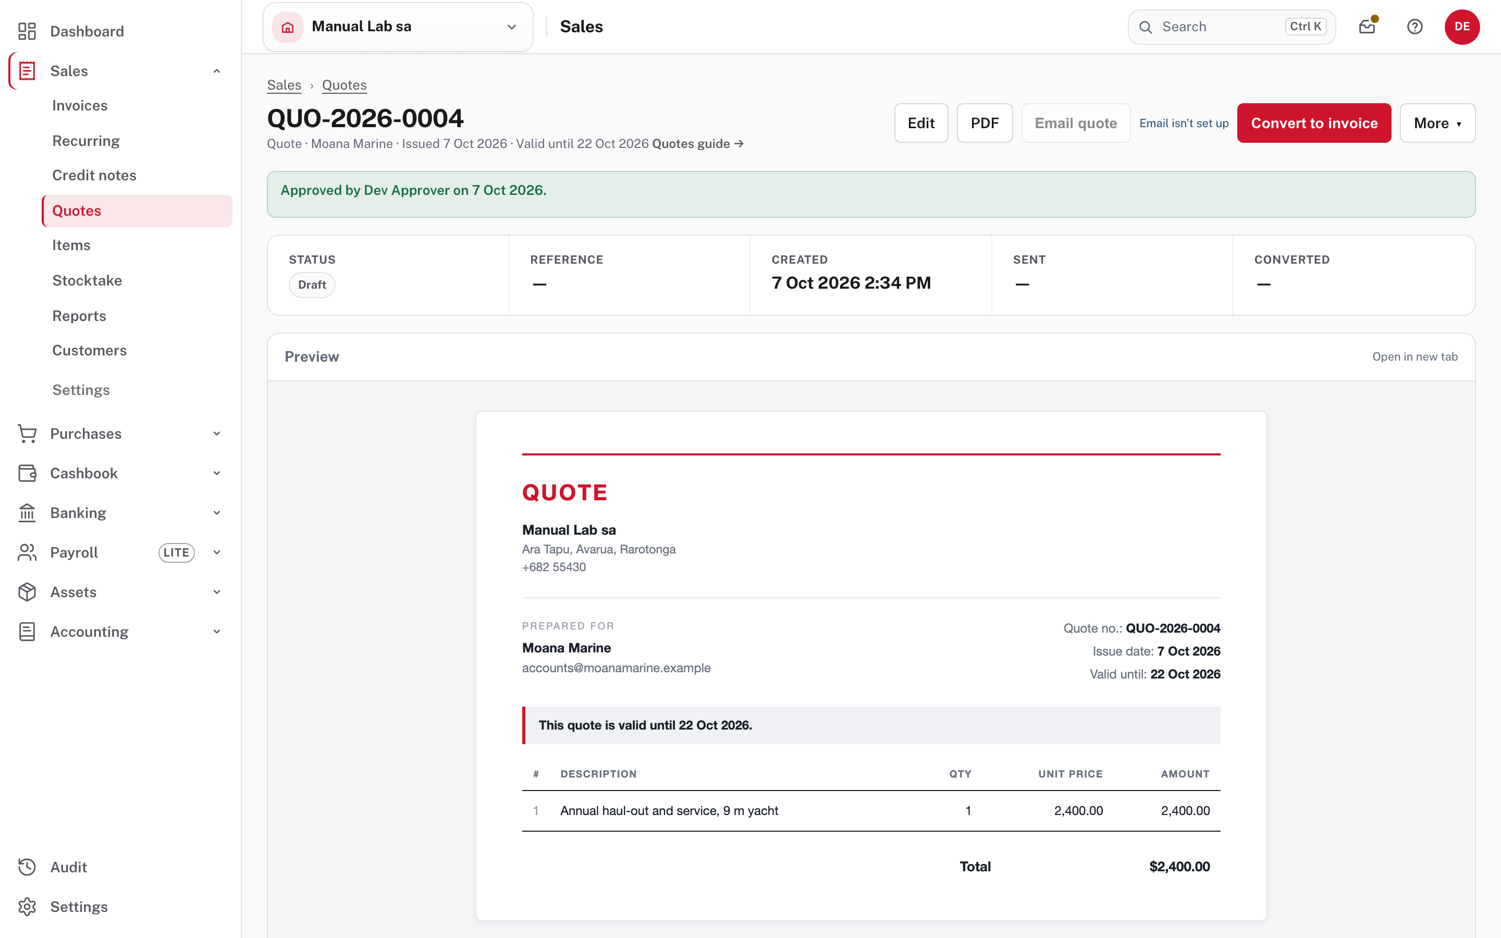The image size is (1501, 938).
Task: Click the Payroll people icon
Action: [27, 552]
